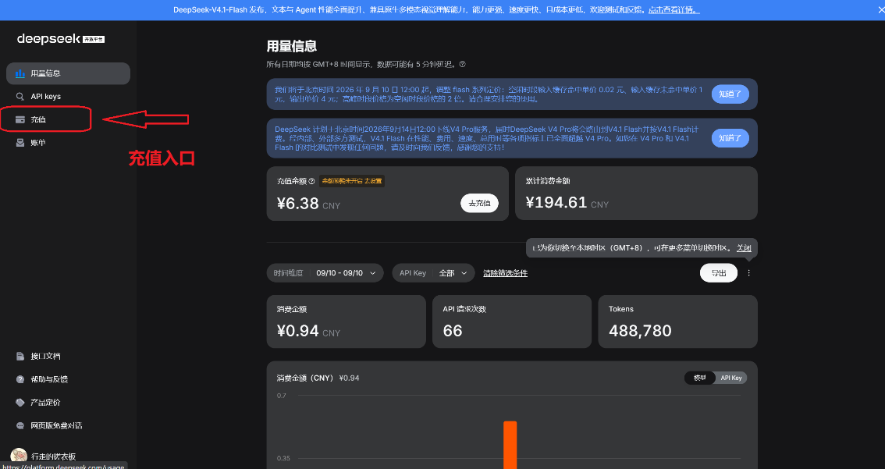Viewport: 885px width, 469px height.
Task: Open the 点击查看详情 link in top banner
Action: pos(674,10)
